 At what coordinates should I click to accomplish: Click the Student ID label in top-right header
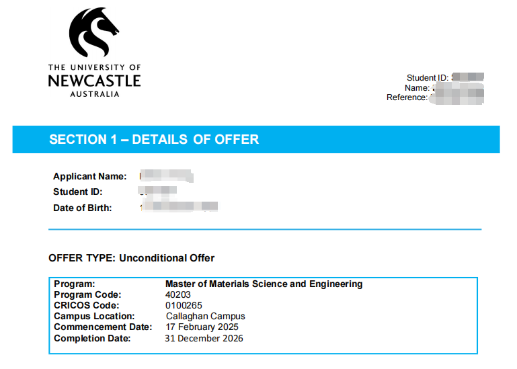[x=428, y=78]
